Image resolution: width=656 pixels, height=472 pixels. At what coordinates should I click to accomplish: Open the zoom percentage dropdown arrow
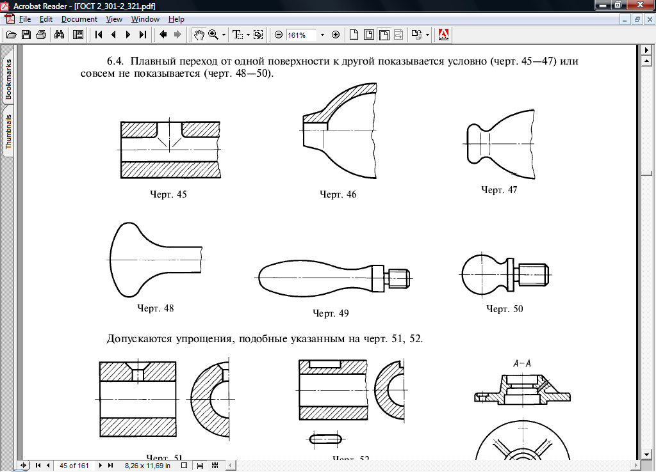(322, 35)
